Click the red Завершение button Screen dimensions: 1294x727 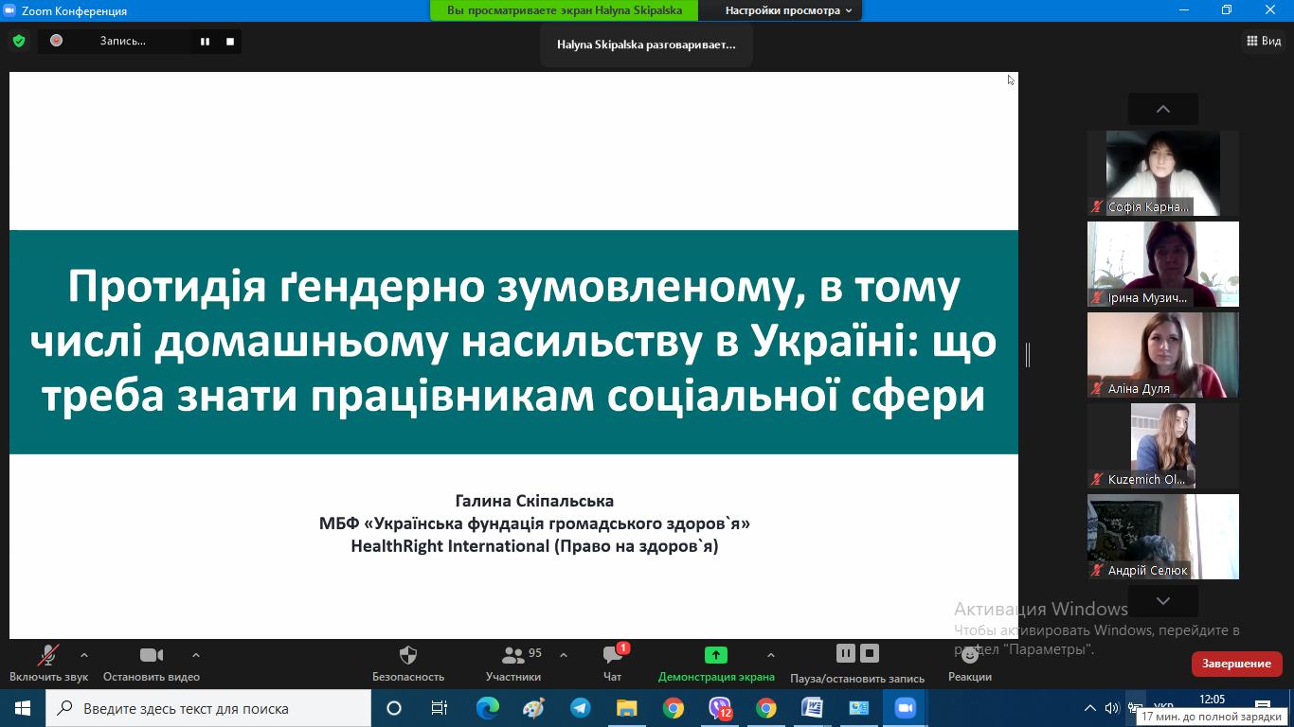1236,664
